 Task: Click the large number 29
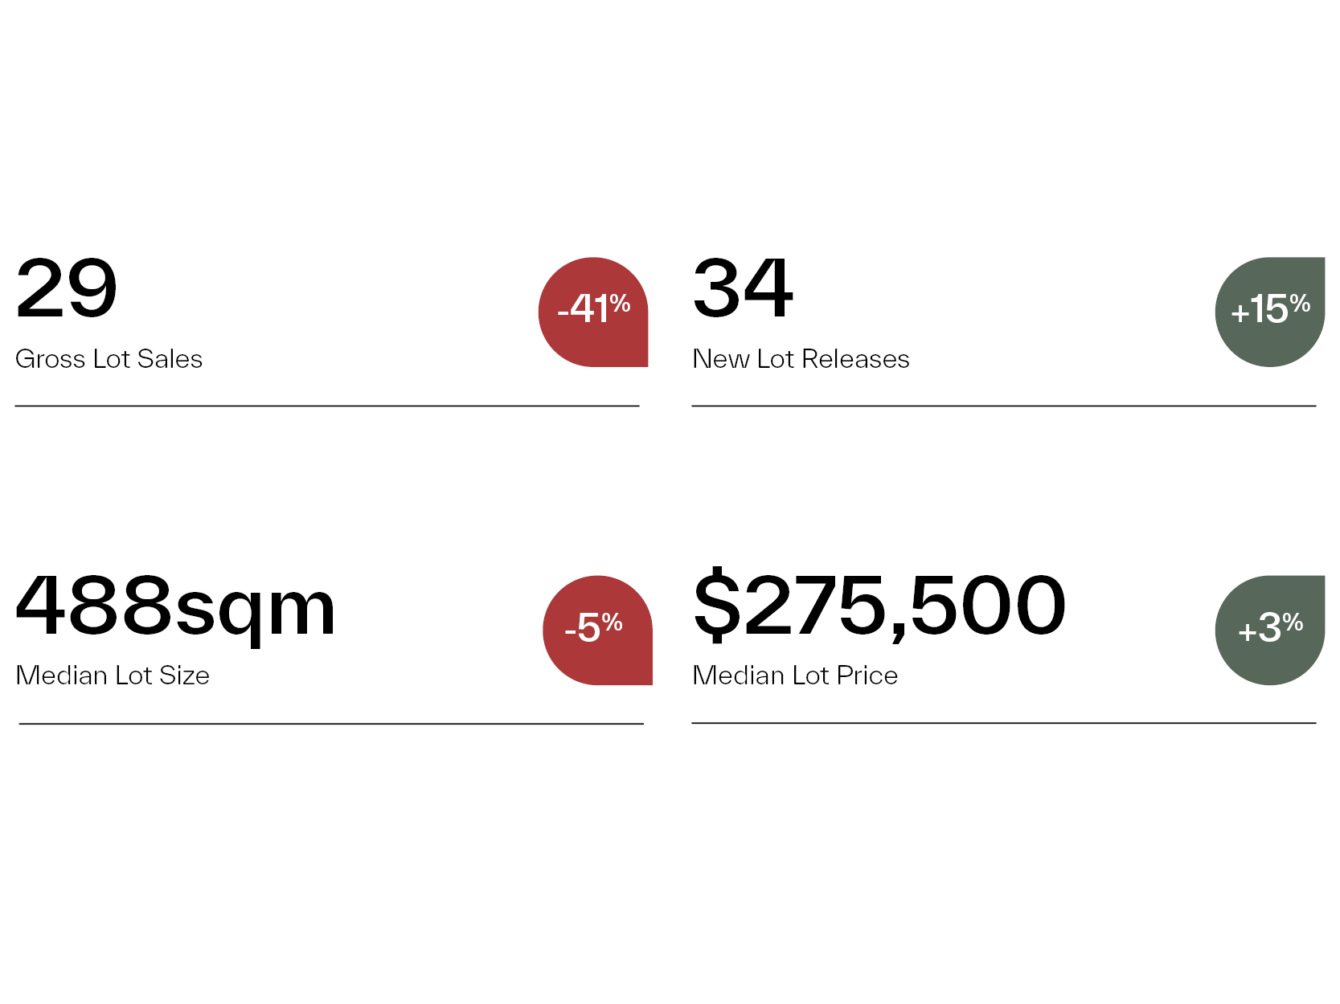coord(67,288)
